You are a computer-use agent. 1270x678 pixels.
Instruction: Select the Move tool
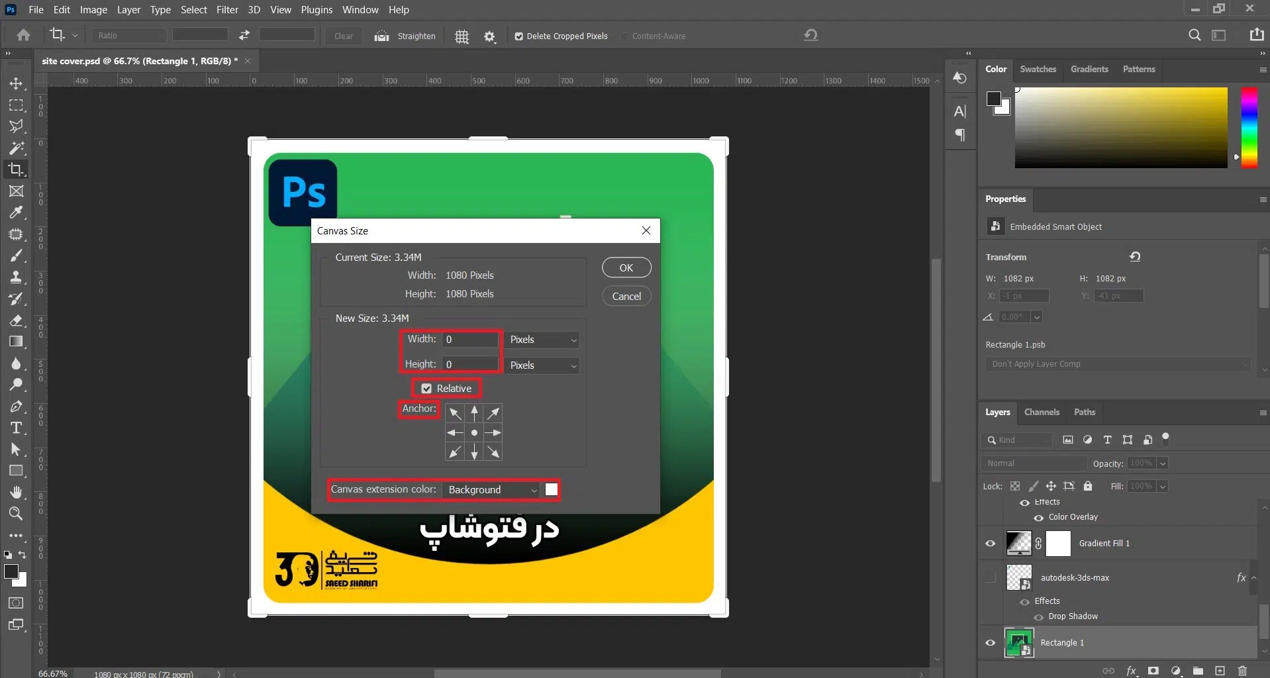click(x=16, y=83)
